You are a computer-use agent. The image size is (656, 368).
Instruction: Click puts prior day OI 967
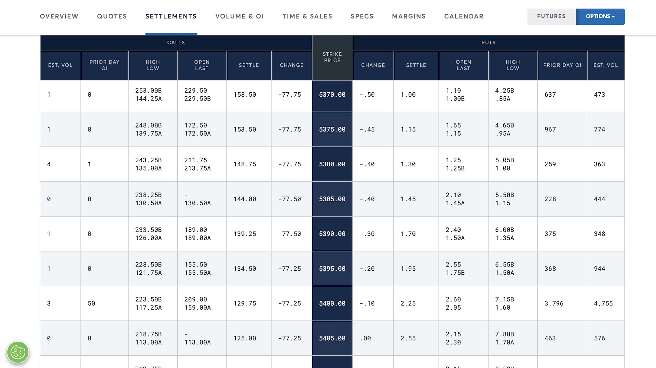[550, 130]
